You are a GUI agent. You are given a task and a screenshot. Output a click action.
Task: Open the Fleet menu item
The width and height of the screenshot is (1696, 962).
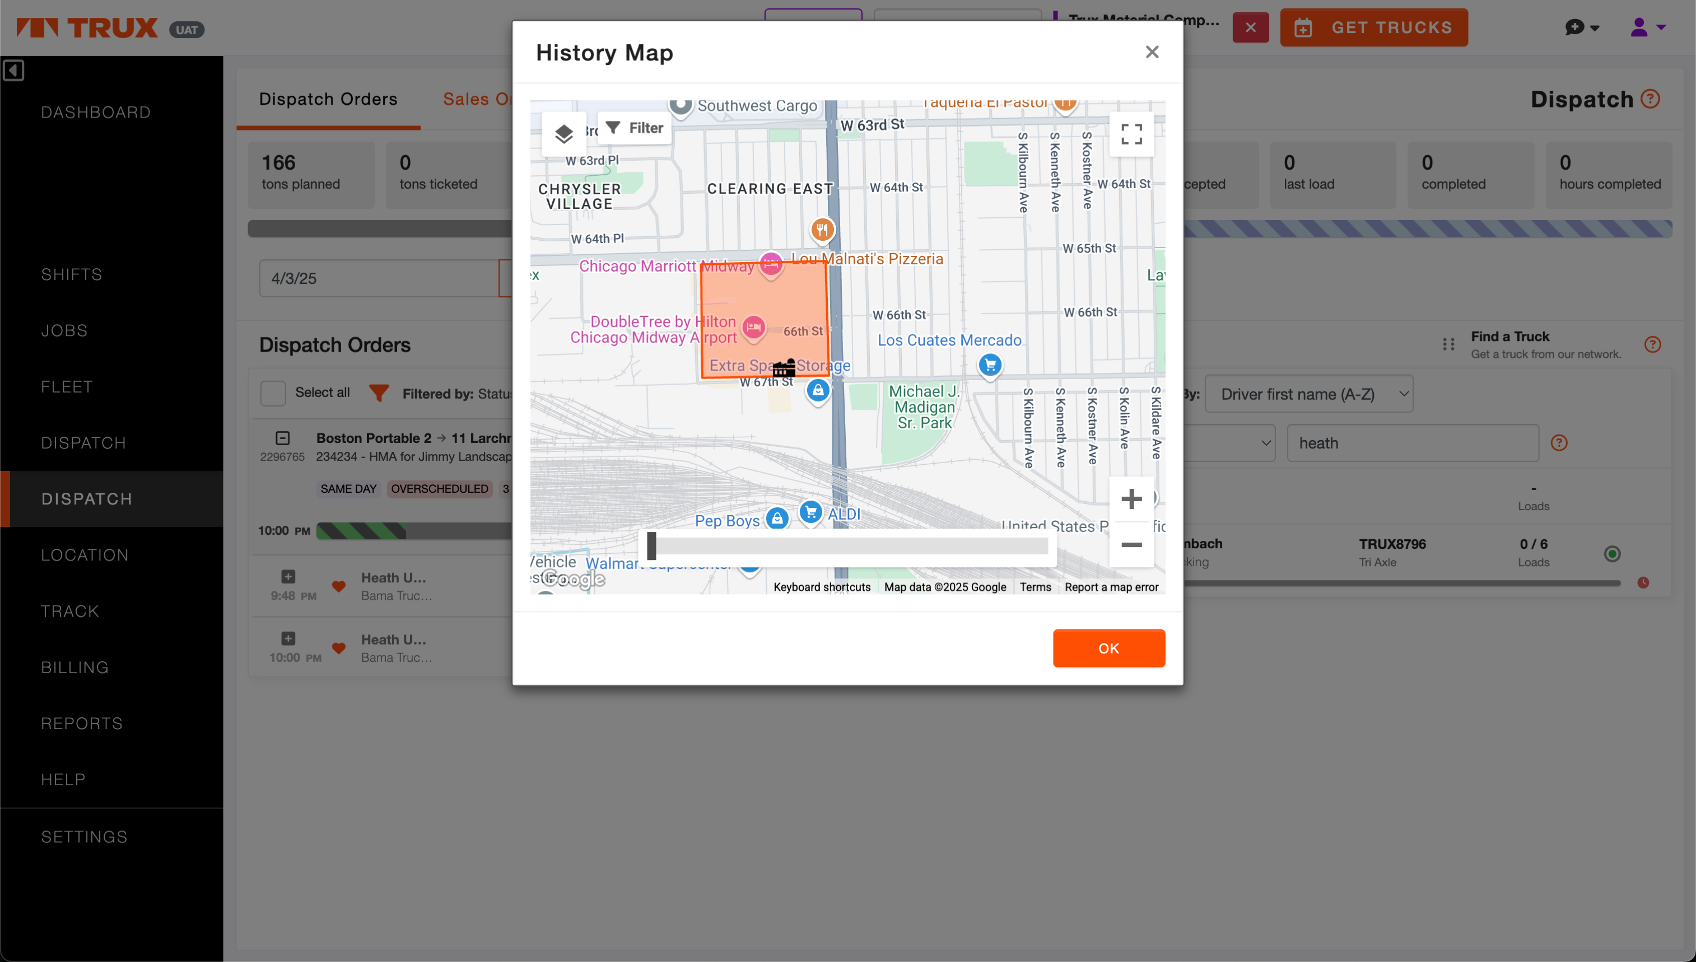click(x=67, y=386)
